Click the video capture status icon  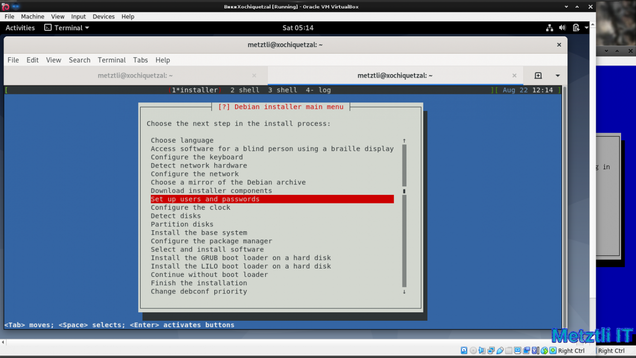pyautogui.click(x=526, y=351)
